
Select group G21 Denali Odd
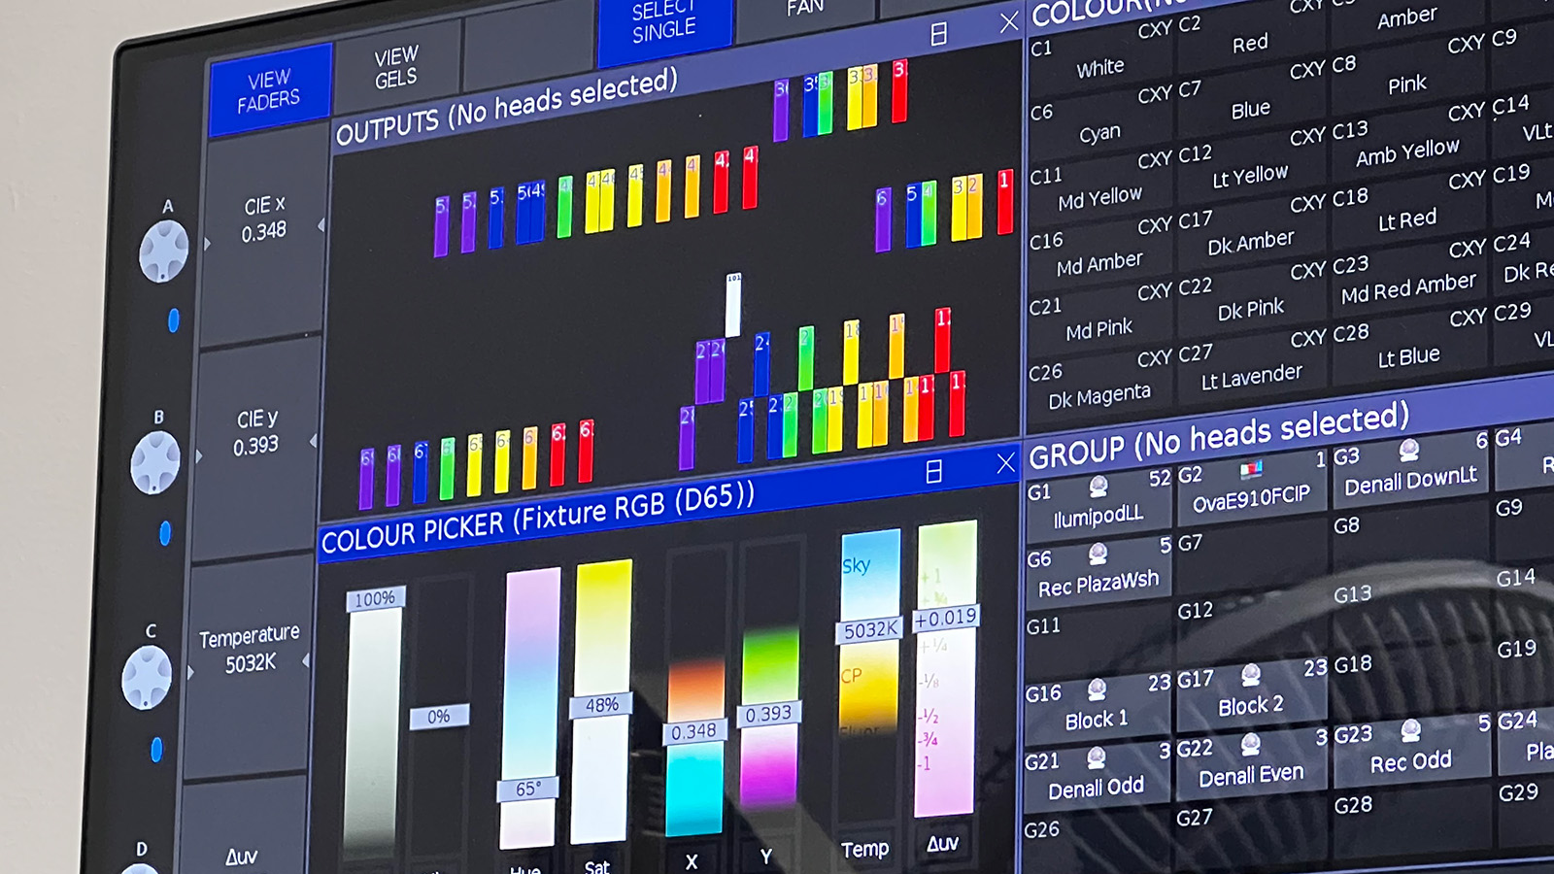(1097, 774)
